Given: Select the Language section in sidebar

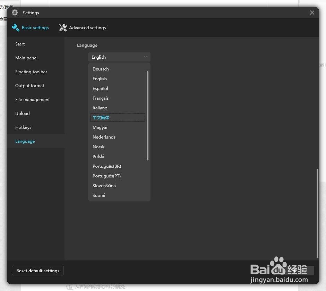Looking at the screenshot, I should point(36,141).
